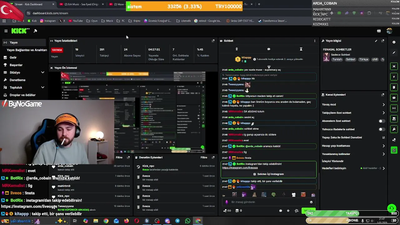
Task: Switch to ErA Music - Sea Eyed tab
Action: (82, 4)
